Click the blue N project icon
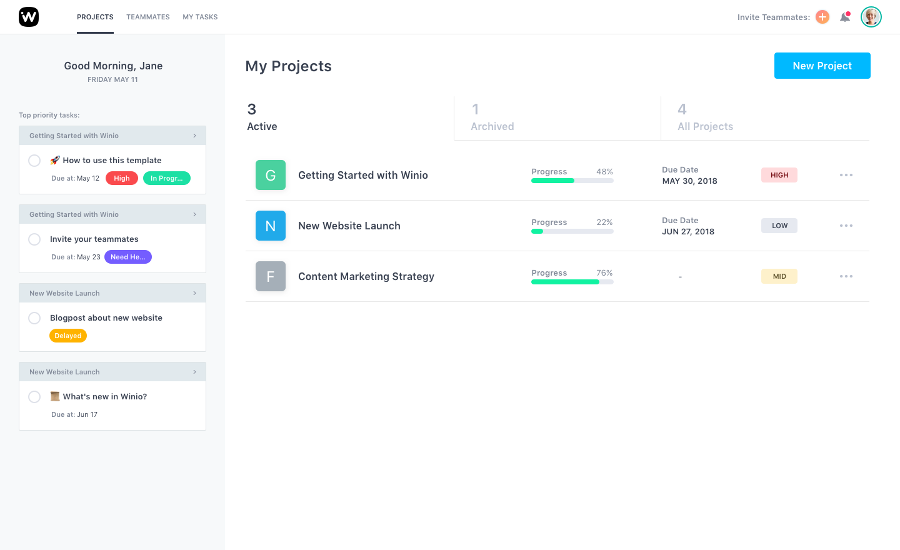Screen dimensions: 900x550 coord(271,226)
